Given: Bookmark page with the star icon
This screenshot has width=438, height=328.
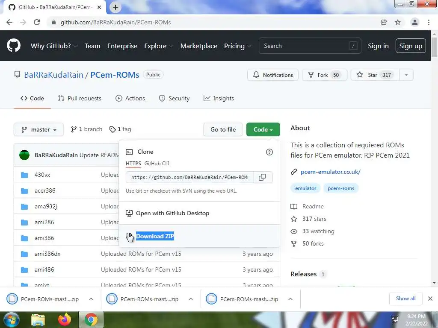Looking at the screenshot, I should click(x=398, y=22).
